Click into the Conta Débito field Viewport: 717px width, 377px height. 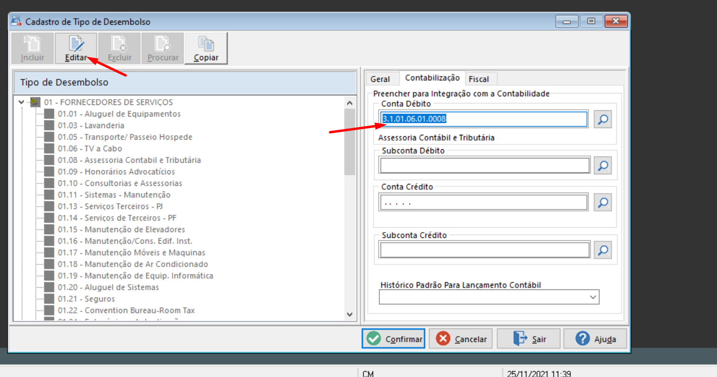click(x=484, y=119)
